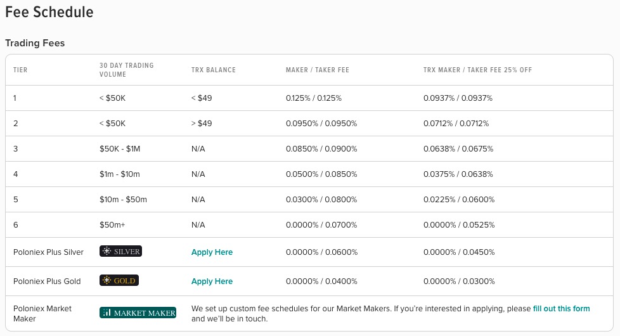Image resolution: width=620 pixels, height=336 pixels.
Task: Click the '0.0850% / 0.0900%' fee cell
Action: tap(321, 148)
